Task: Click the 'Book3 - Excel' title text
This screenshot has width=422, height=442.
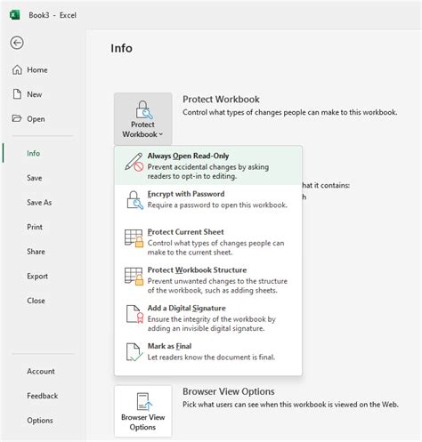Action: (53, 15)
